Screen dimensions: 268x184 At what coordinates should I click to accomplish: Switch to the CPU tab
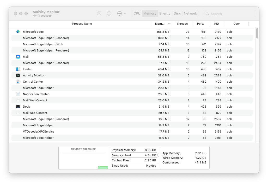point(137,14)
